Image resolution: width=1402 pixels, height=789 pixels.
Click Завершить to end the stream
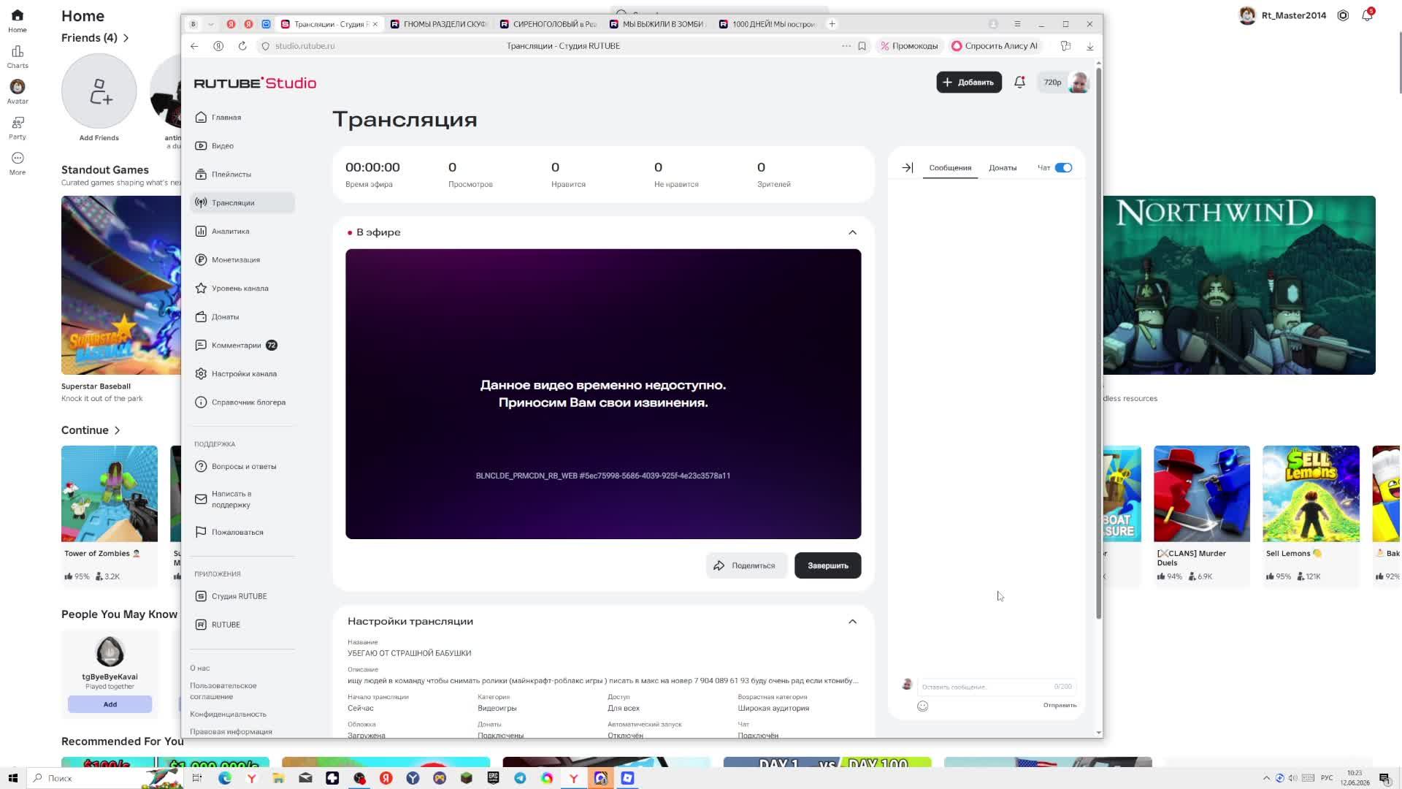(x=827, y=565)
